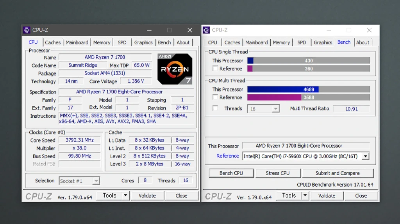The image size is (400, 224).
Task: Click the Core Speed value 3792.31 MHz
Action: coord(80,140)
